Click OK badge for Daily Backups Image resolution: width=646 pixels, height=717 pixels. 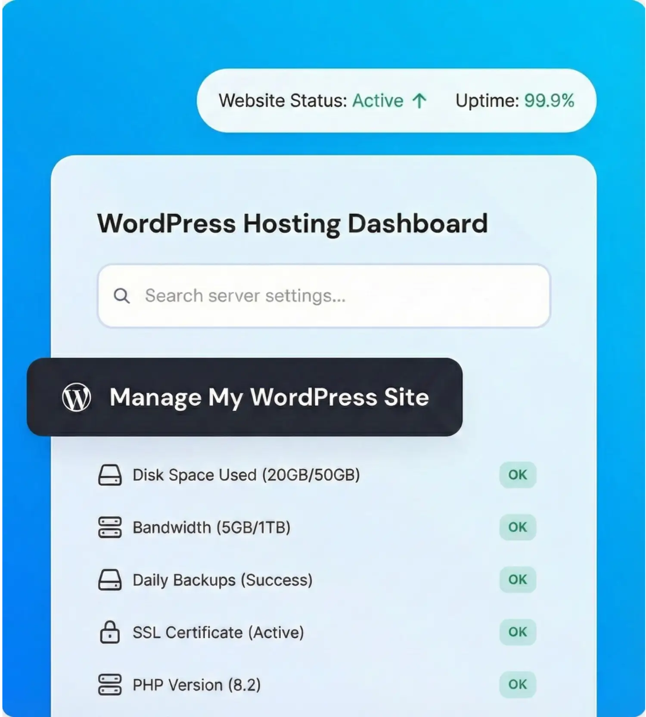click(x=518, y=580)
